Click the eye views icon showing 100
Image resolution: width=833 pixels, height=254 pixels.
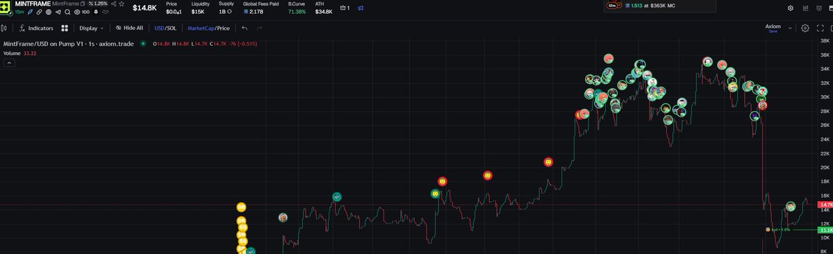click(82, 12)
